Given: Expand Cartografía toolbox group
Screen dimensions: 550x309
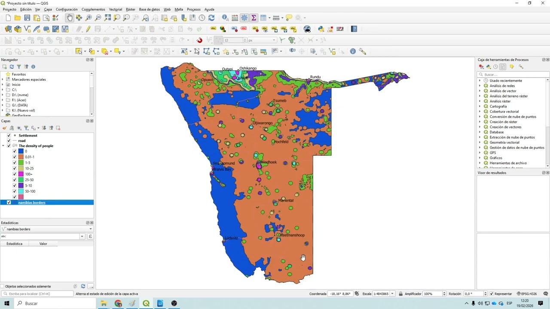Looking at the screenshot, I should tap(480, 106).
